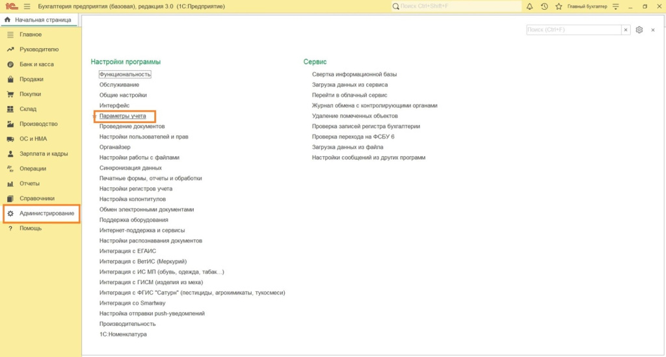The height and width of the screenshot is (357, 666).
Task: Open the hamburger main menu icon
Action: [x=27, y=7]
